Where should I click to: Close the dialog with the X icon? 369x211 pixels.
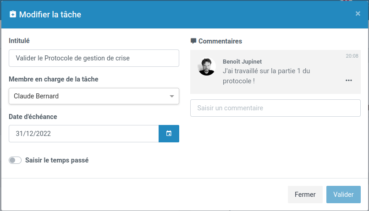358,14
